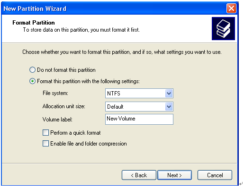Click the New Partition Wizard title bar
This screenshot has width=244, height=189.
(114, 9)
